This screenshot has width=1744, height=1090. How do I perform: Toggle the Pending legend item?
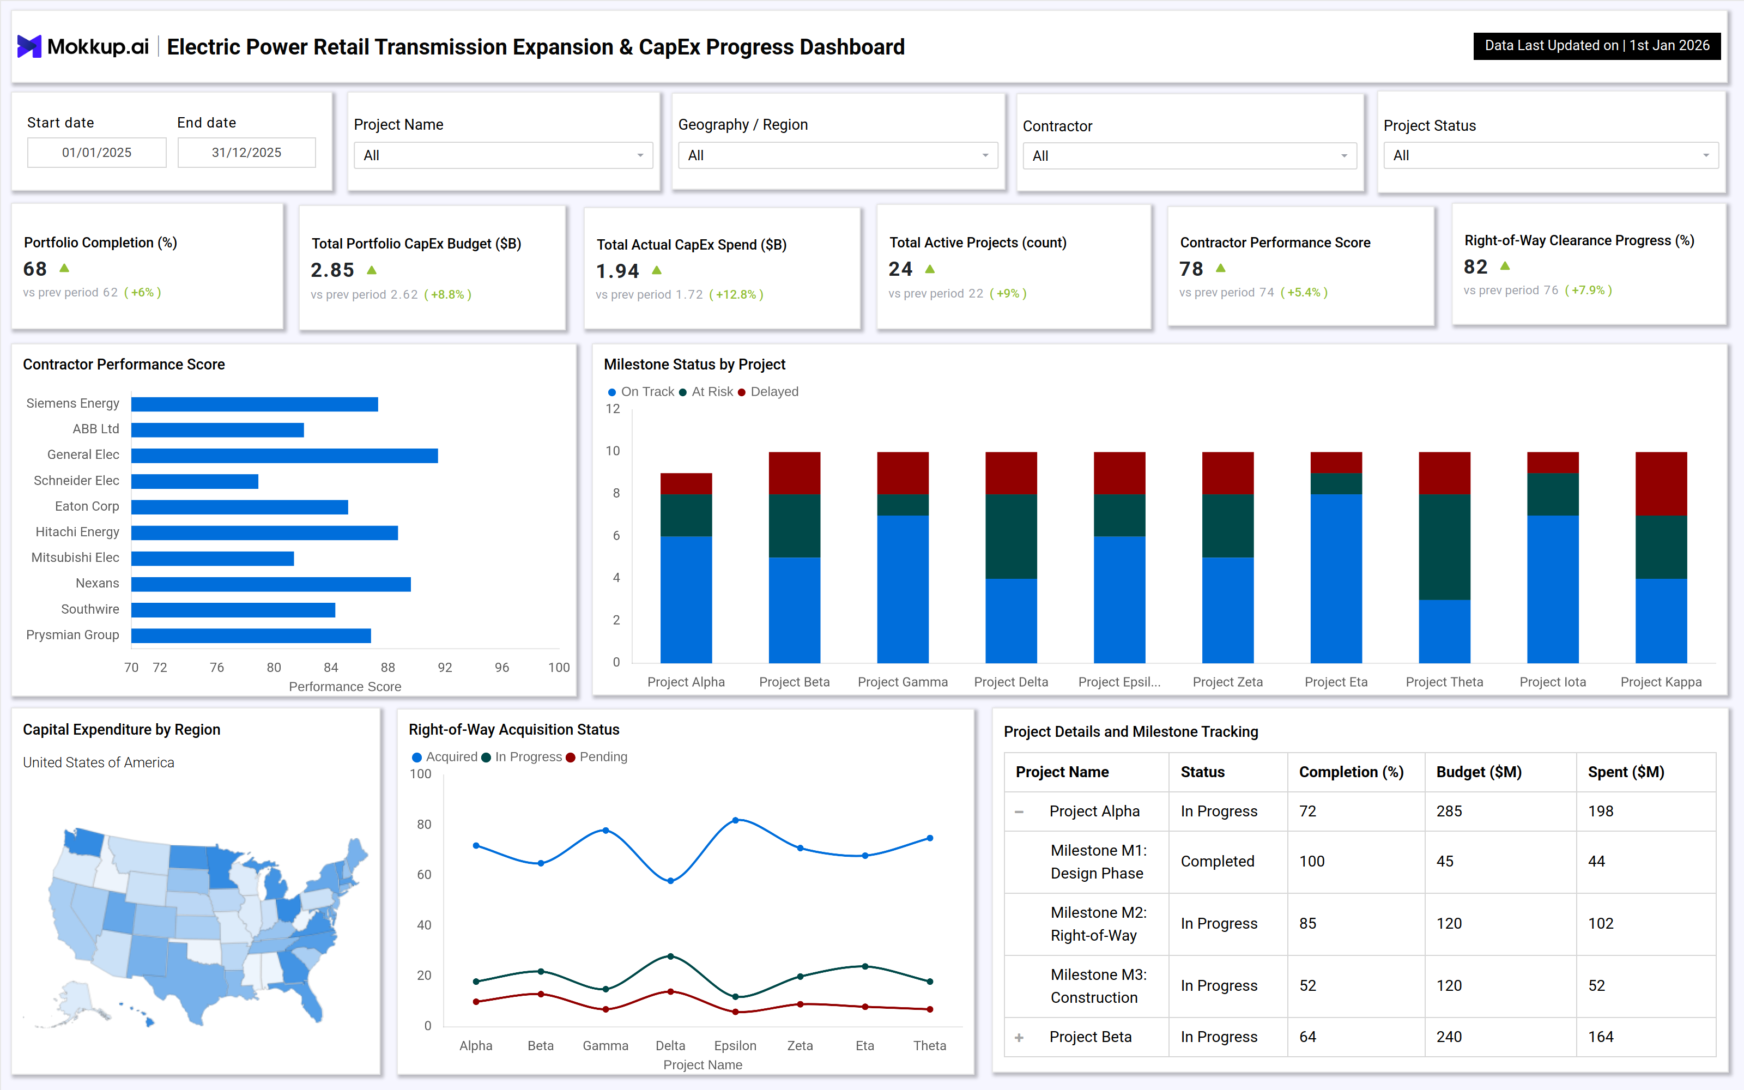pos(597,757)
